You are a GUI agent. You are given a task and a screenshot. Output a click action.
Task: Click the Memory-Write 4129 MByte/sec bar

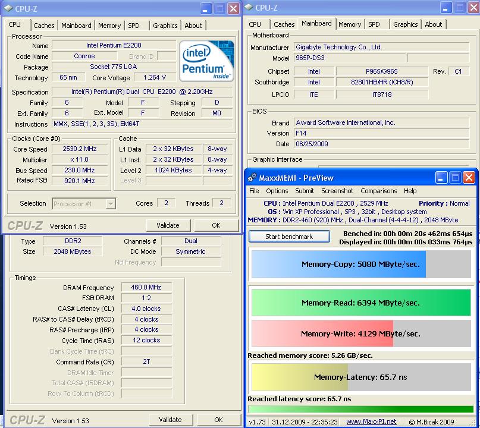pos(361,333)
